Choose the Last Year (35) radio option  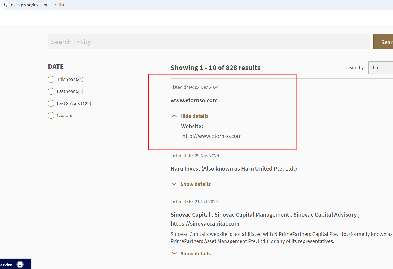[51, 91]
